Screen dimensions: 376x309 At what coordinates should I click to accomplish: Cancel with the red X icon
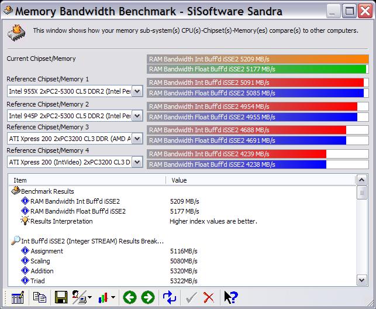(208, 297)
